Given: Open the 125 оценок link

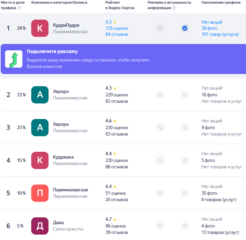Looking at the screenshot, I should [117, 28].
